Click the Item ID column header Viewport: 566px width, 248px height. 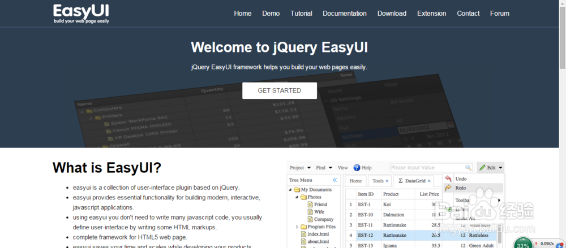pos(368,194)
